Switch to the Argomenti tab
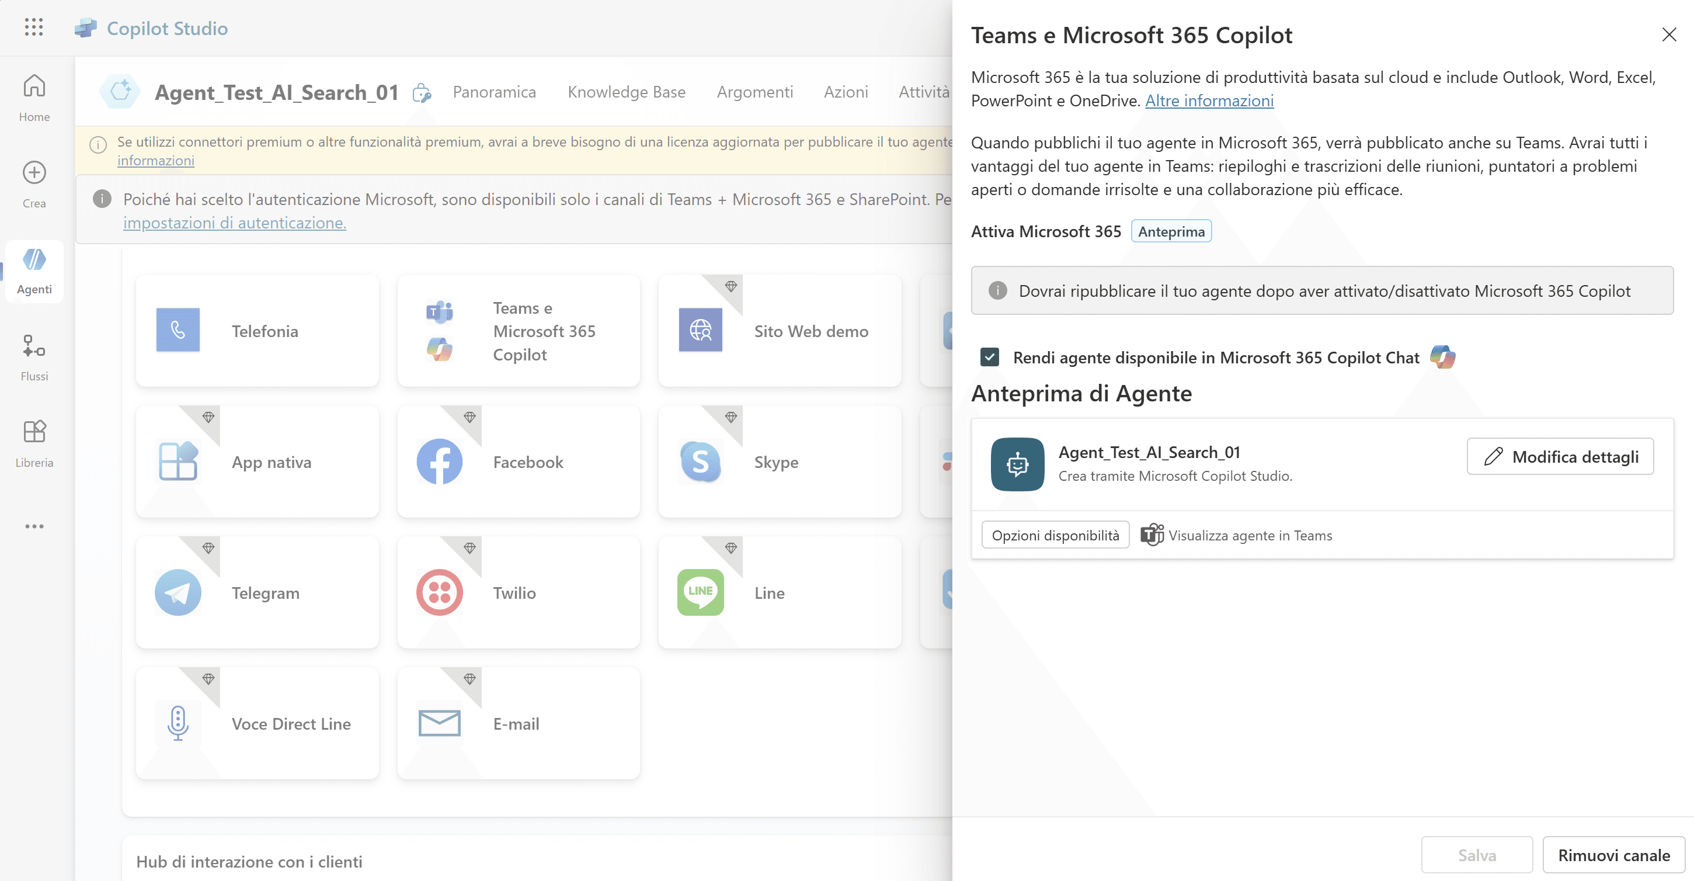 pos(754,92)
